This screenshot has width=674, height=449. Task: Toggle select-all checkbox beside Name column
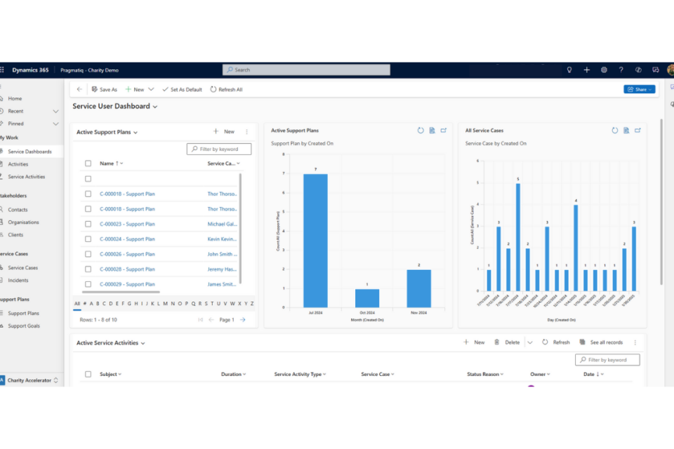pyautogui.click(x=88, y=163)
